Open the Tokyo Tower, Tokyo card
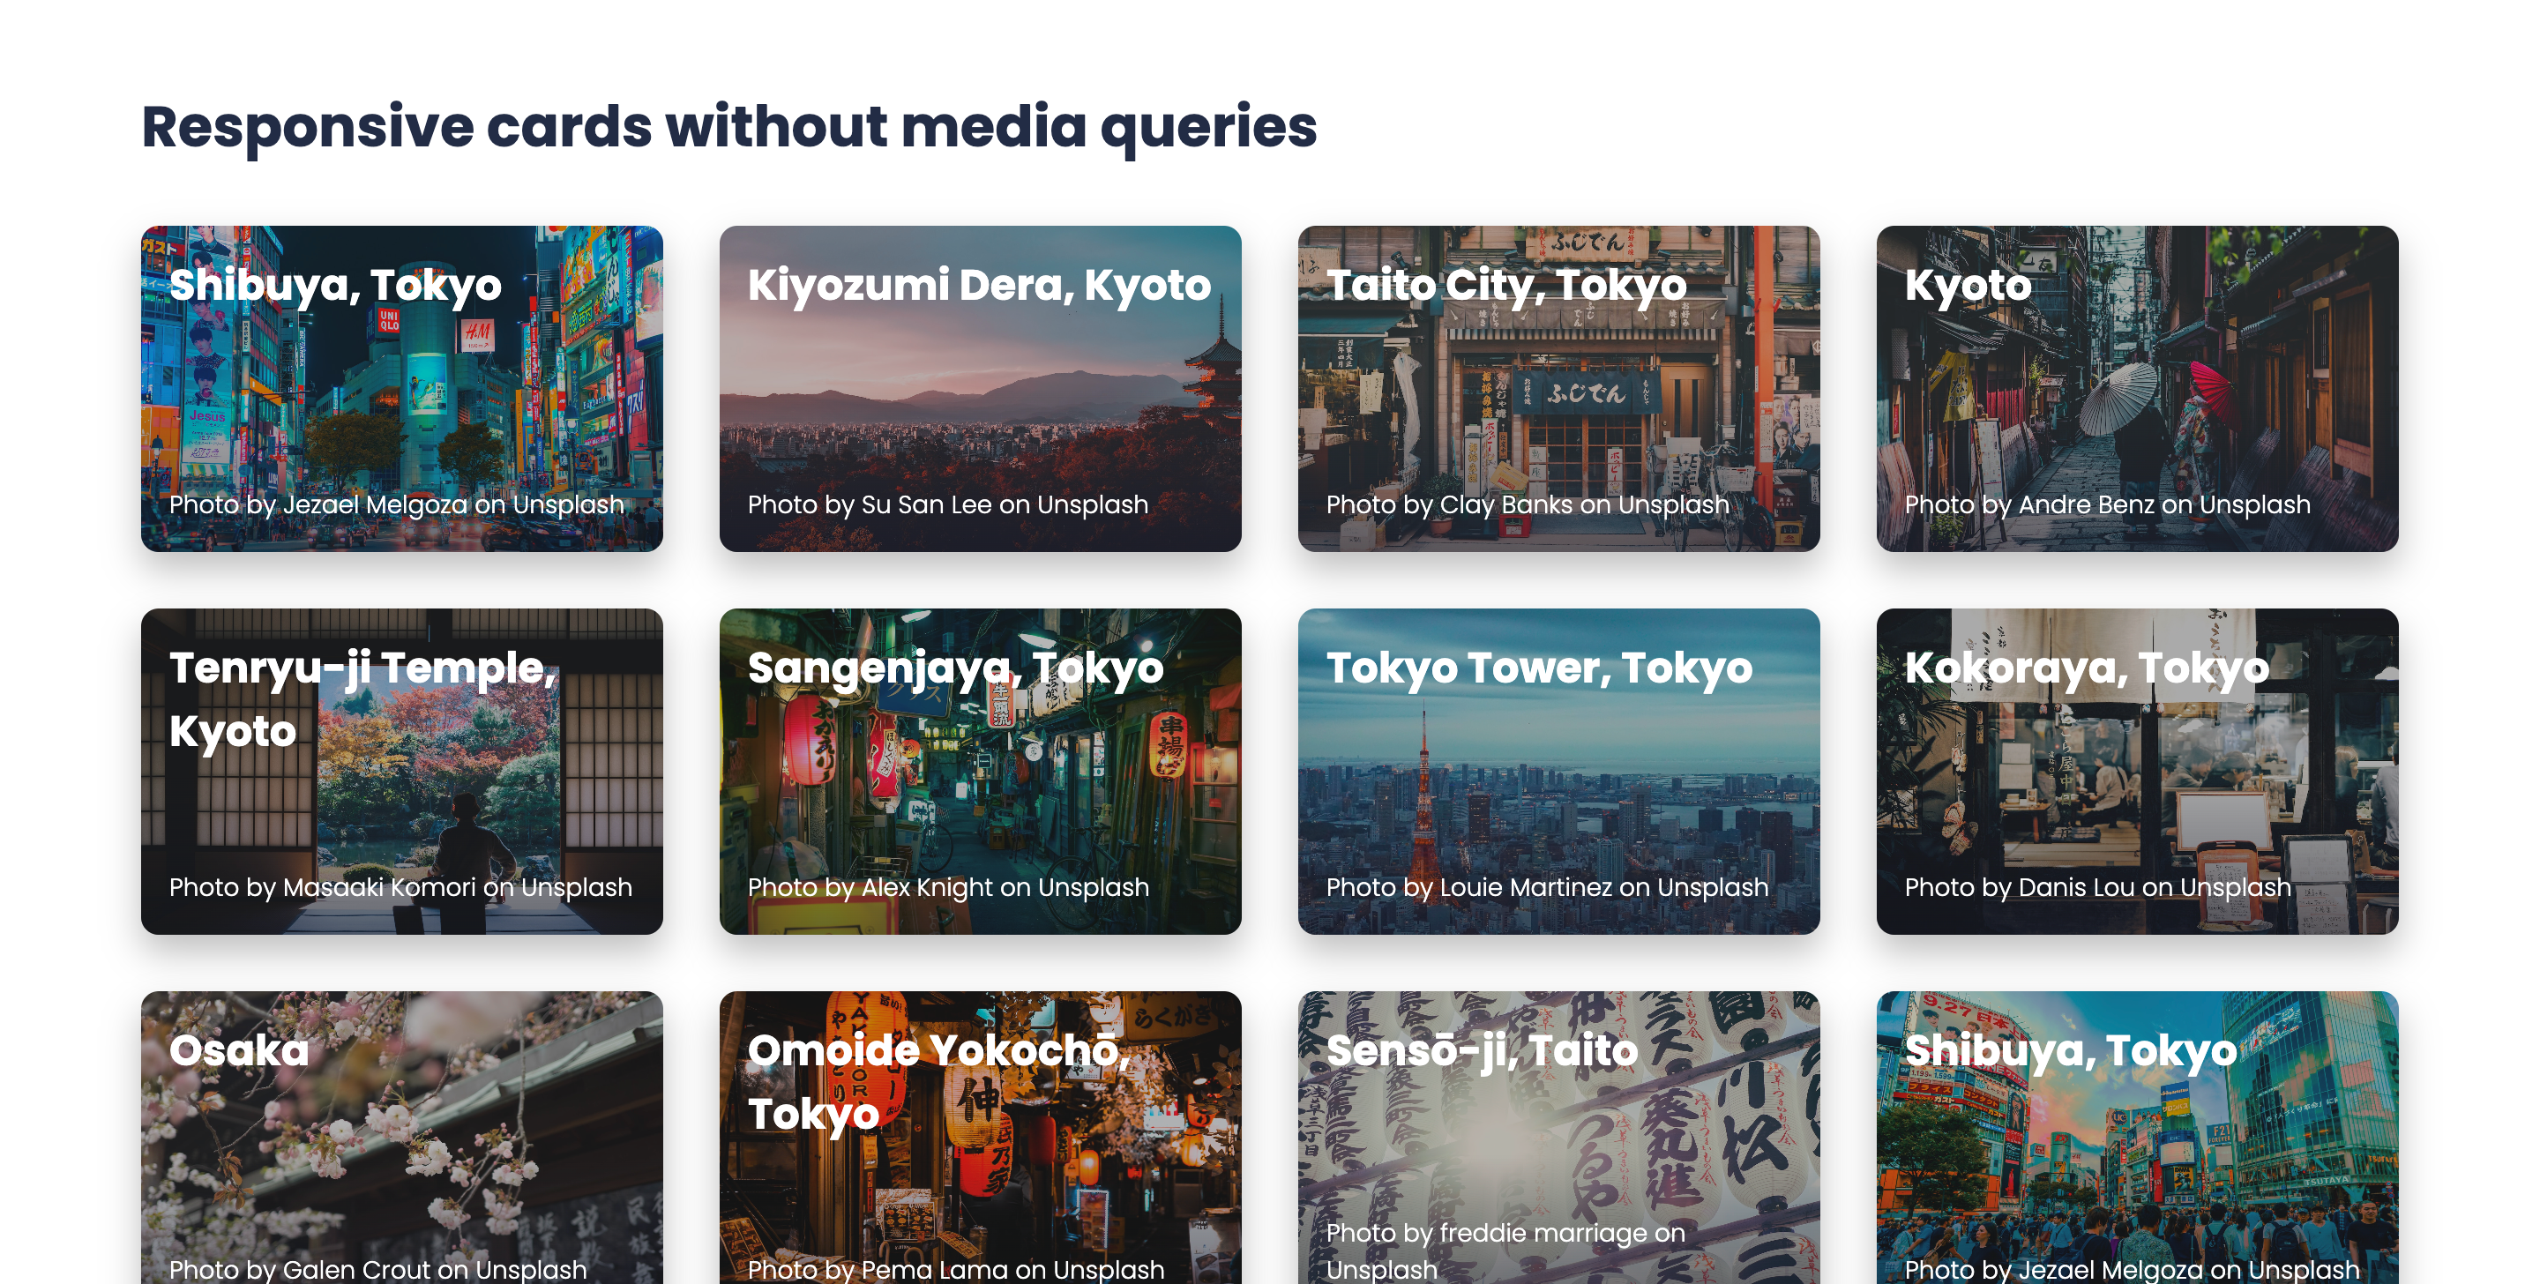Viewport: 2540px width, 1284px height. pyautogui.click(x=1558, y=773)
